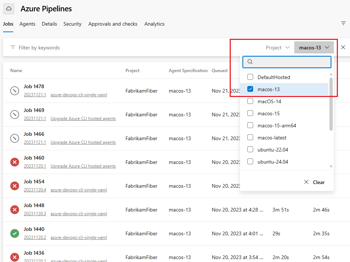Click inside the Filter by keywords field
Screen dimensions: 350x262
coord(55,47)
